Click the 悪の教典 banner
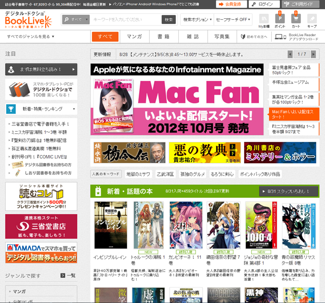This screenshot has height=303, width=325. [205, 153]
